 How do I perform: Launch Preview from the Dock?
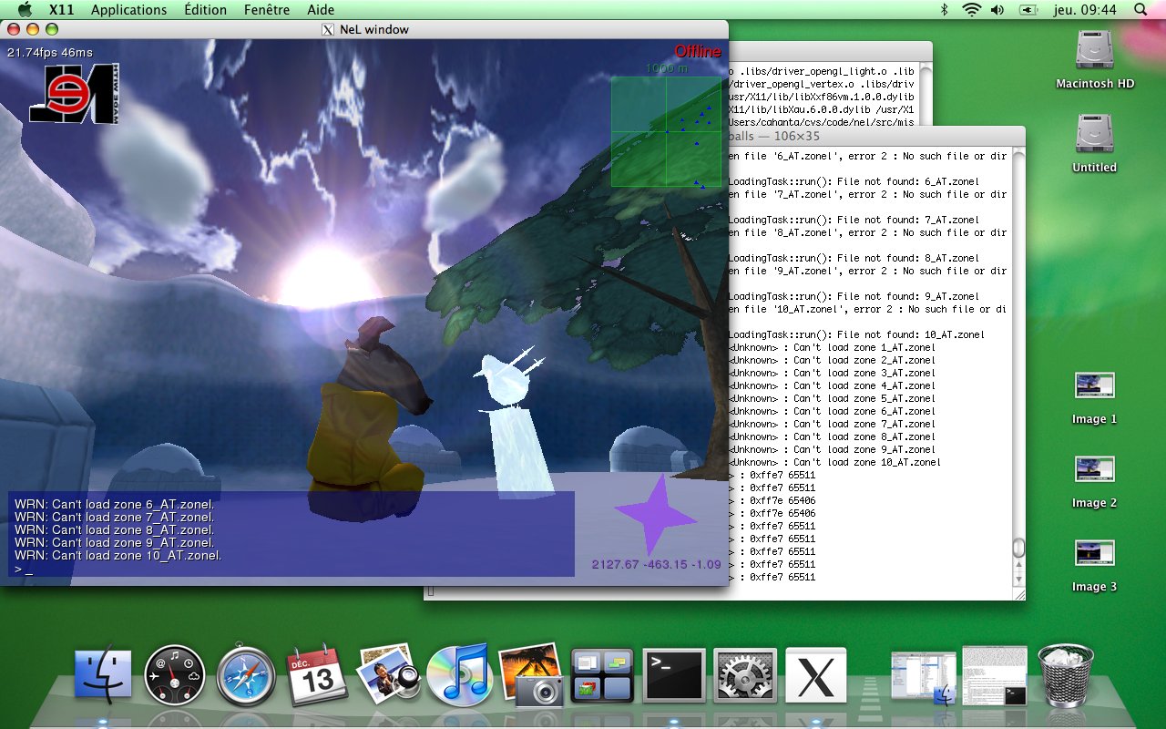[x=388, y=675]
